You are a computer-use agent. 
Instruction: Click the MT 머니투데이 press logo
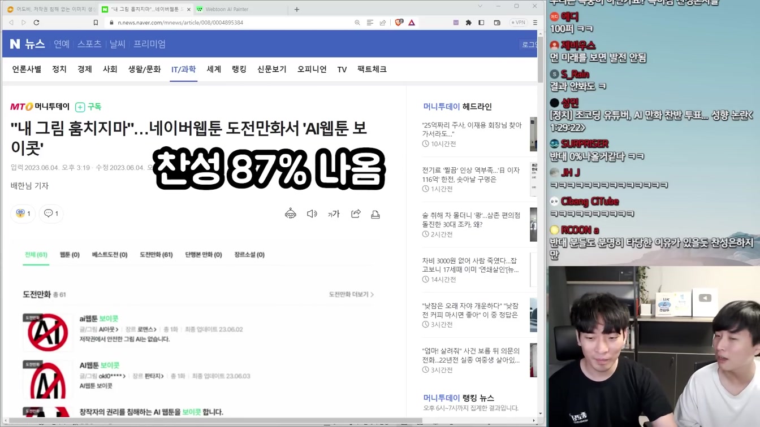point(40,107)
